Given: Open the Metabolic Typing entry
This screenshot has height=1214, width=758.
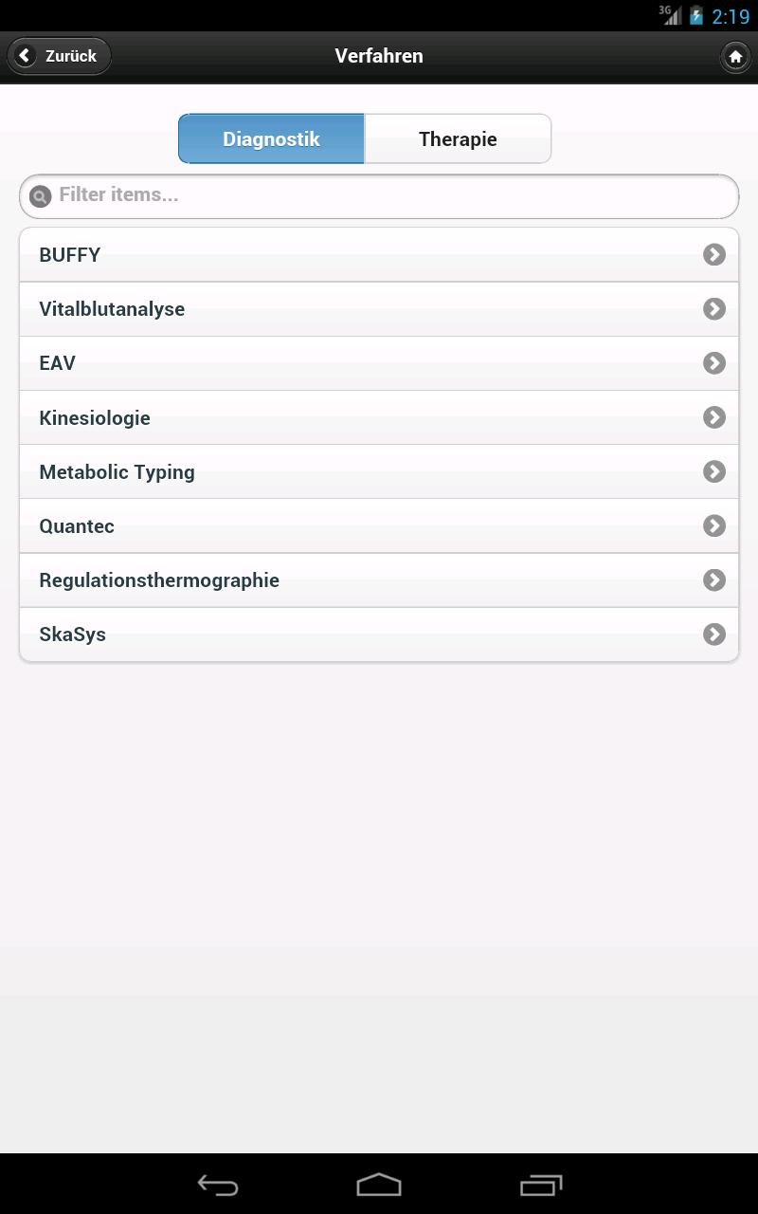Looking at the screenshot, I should tap(379, 471).
